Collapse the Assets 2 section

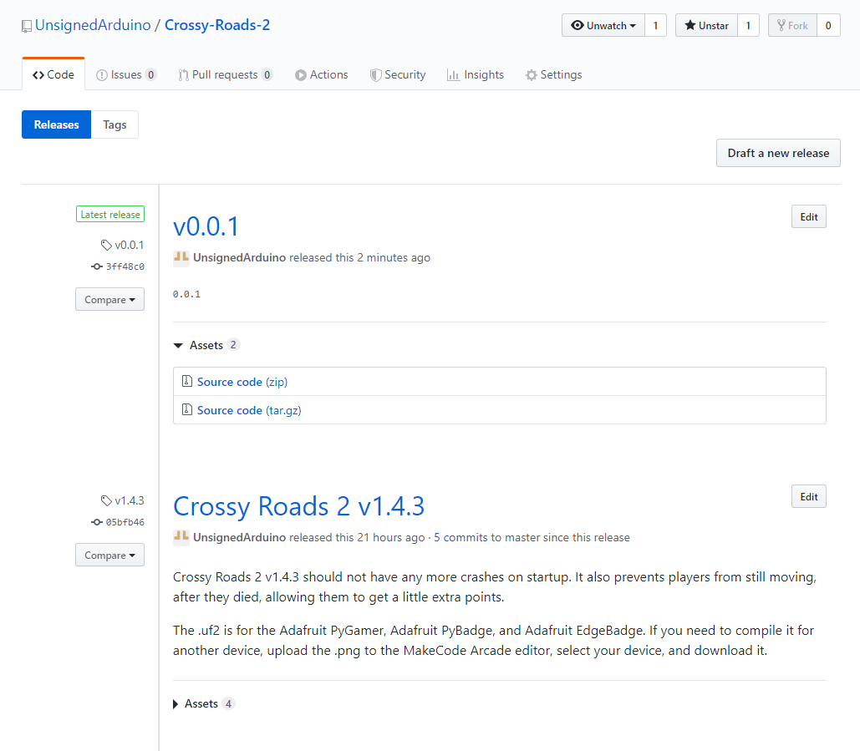tap(206, 345)
